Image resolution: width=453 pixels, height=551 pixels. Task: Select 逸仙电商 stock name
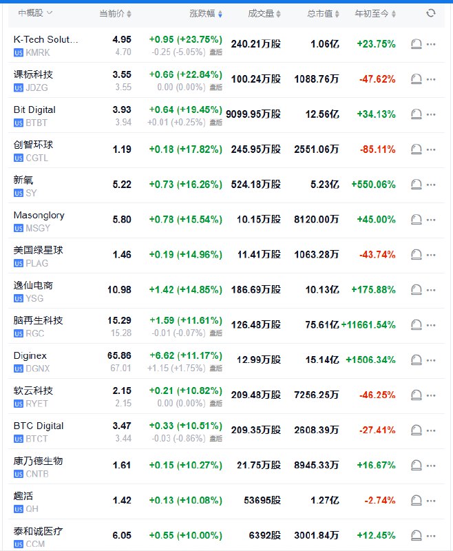click(x=33, y=285)
